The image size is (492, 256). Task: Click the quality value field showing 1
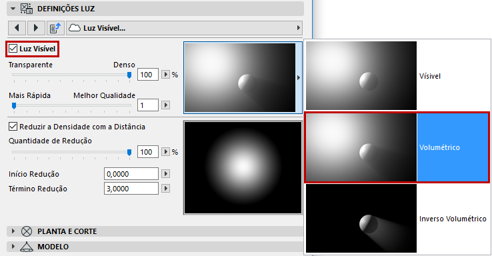tap(148, 105)
